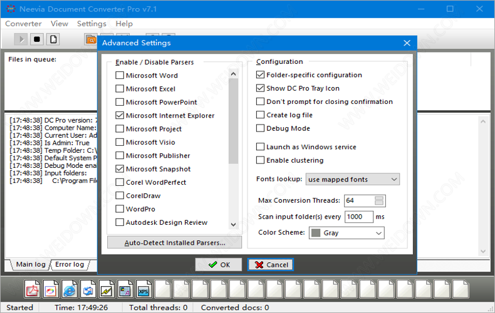Click the colorful ring image document icon
495x313 pixels.
(x=51, y=289)
